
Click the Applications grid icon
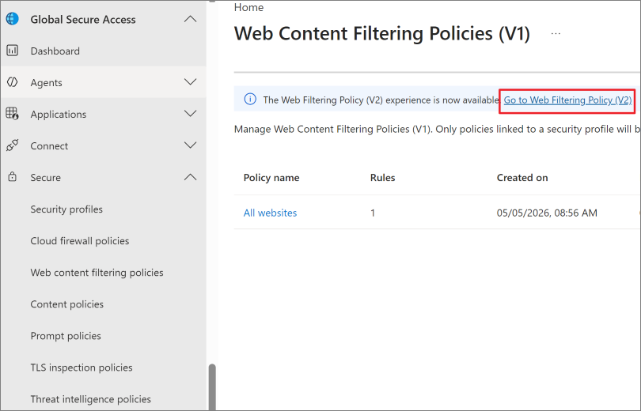[x=12, y=114]
